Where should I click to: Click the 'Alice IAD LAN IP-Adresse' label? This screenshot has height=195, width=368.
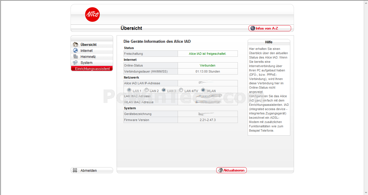[x=142, y=83]
